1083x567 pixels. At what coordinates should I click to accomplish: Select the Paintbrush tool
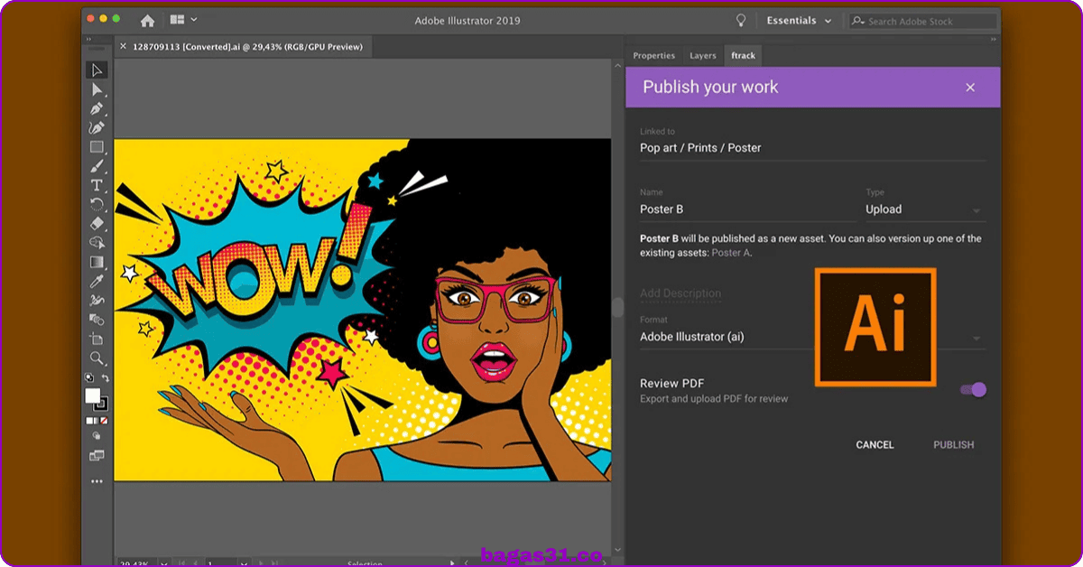97,166
